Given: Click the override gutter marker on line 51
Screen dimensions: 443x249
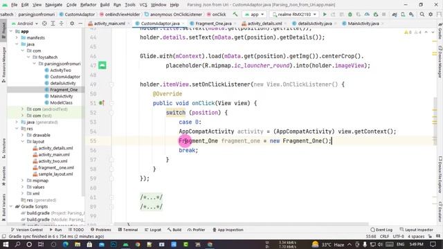Looking at the screenshot, I should coord(102,103).
